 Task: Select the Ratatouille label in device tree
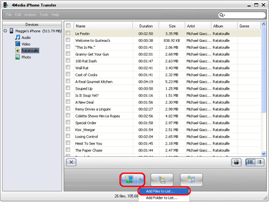pos(30,50)
